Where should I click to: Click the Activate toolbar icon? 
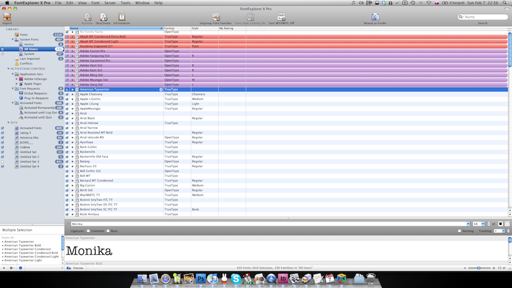point(88,17)
